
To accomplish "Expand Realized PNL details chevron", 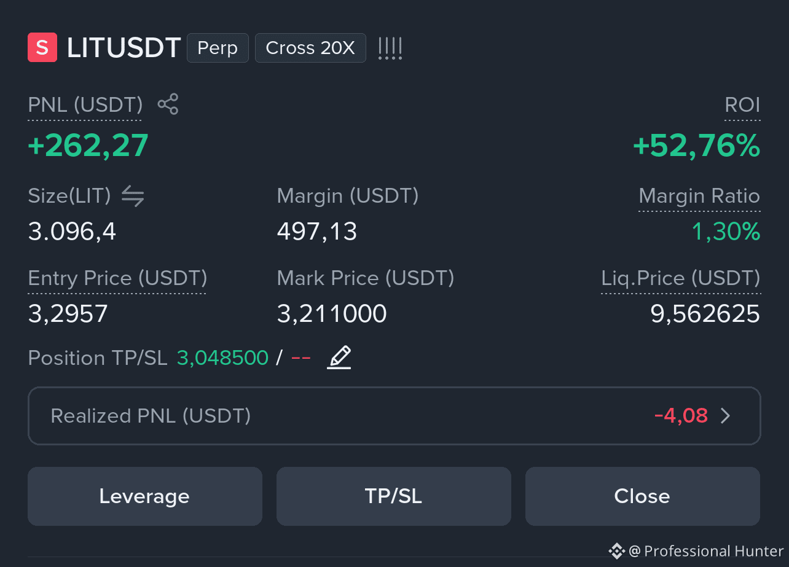I will tap(726, 416).
